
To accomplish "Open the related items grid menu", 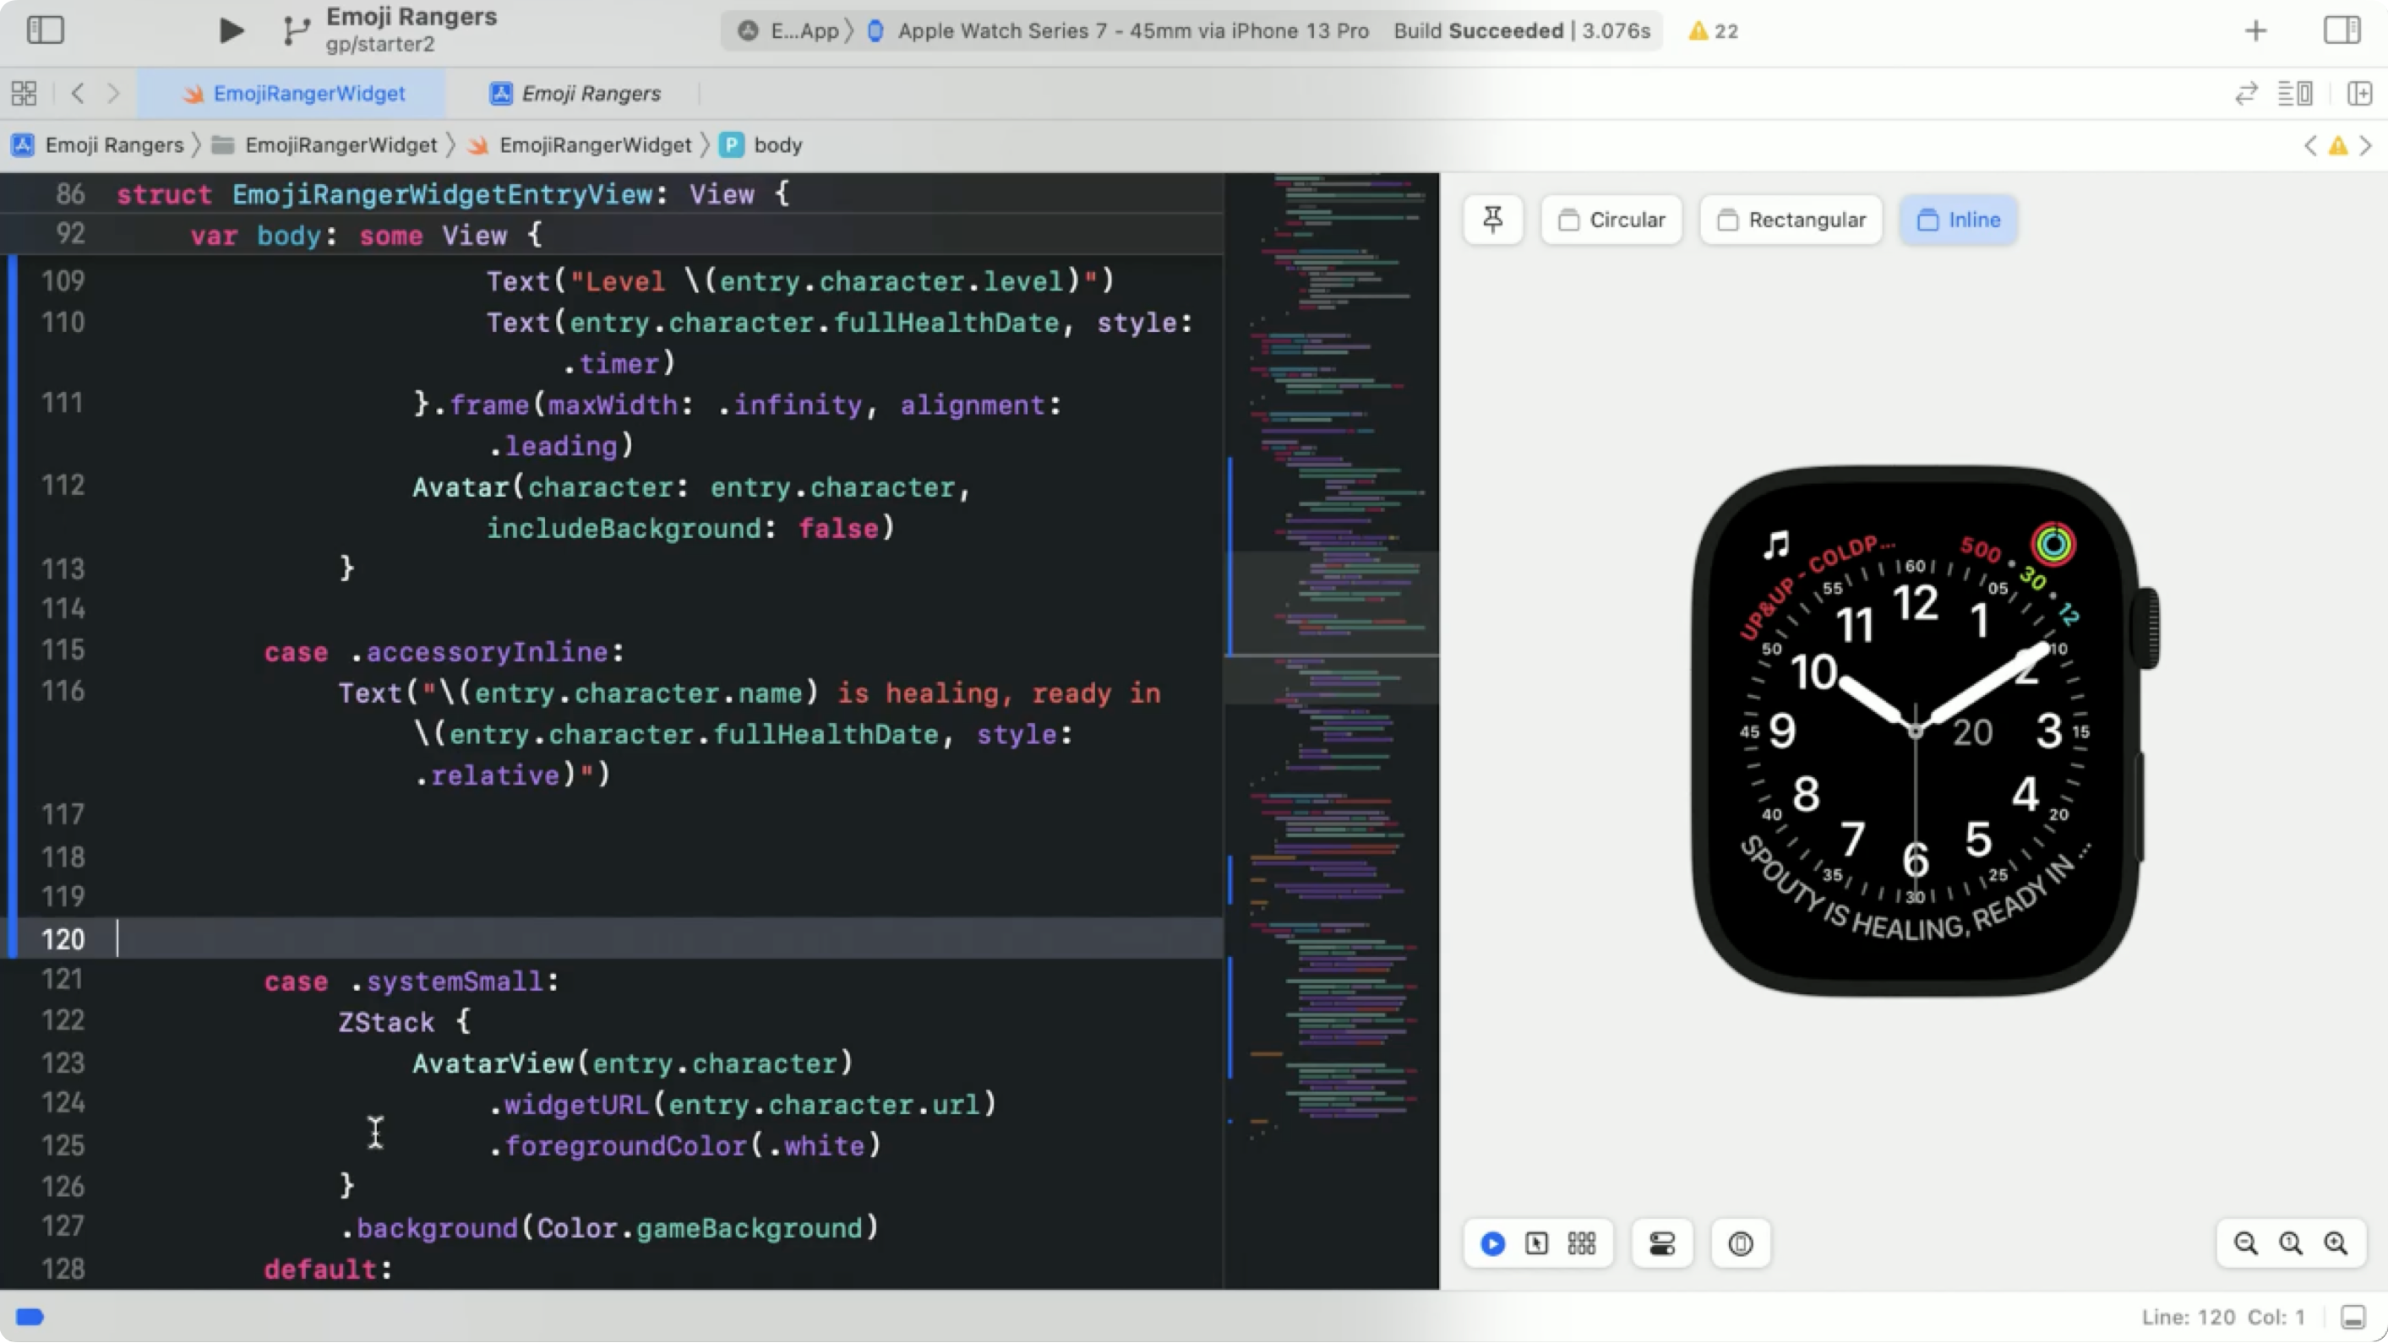I will click(25, 94).
